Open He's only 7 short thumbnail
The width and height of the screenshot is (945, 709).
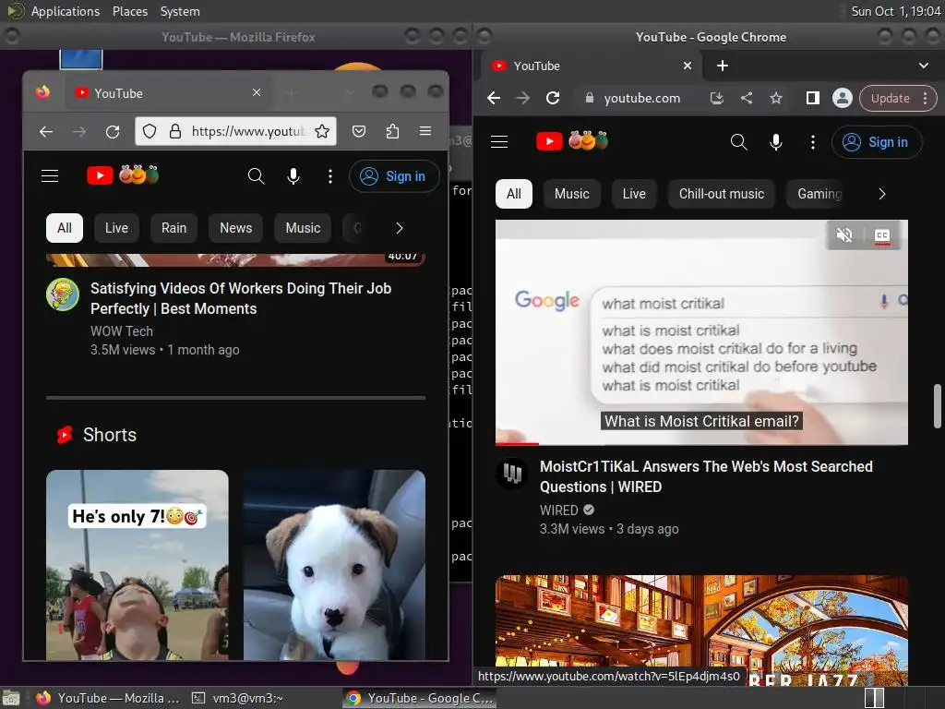coord(138,565)
